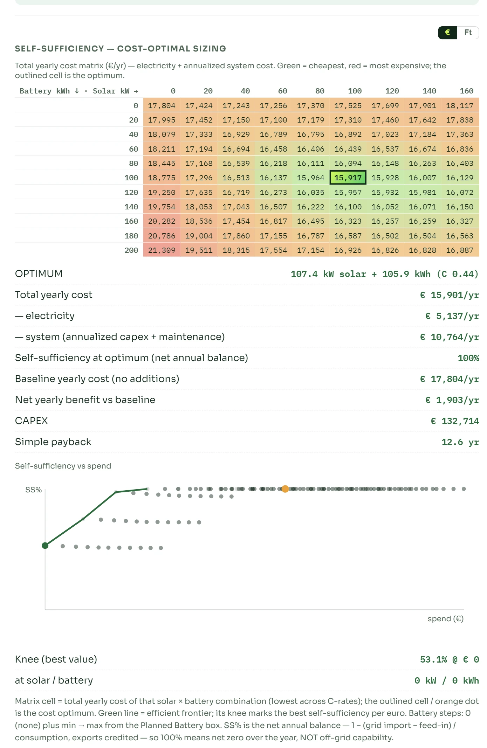Image resolution: width=487 pixels, height=748 pixels.
Task: Click matrix cell 19,511
Action: pyautogui.click(x=199, y=250)
